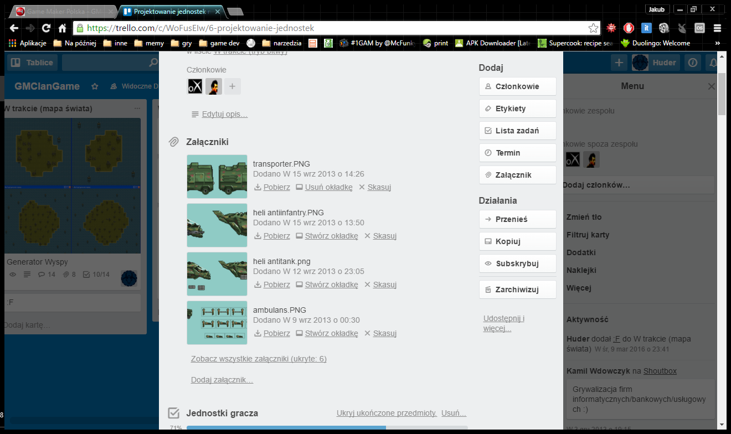Add a member with the plus tile
This screenshot has height=434, width=731.
coord(232,86)
